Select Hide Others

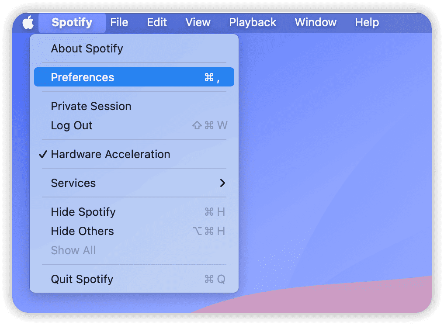coord(82,231)
